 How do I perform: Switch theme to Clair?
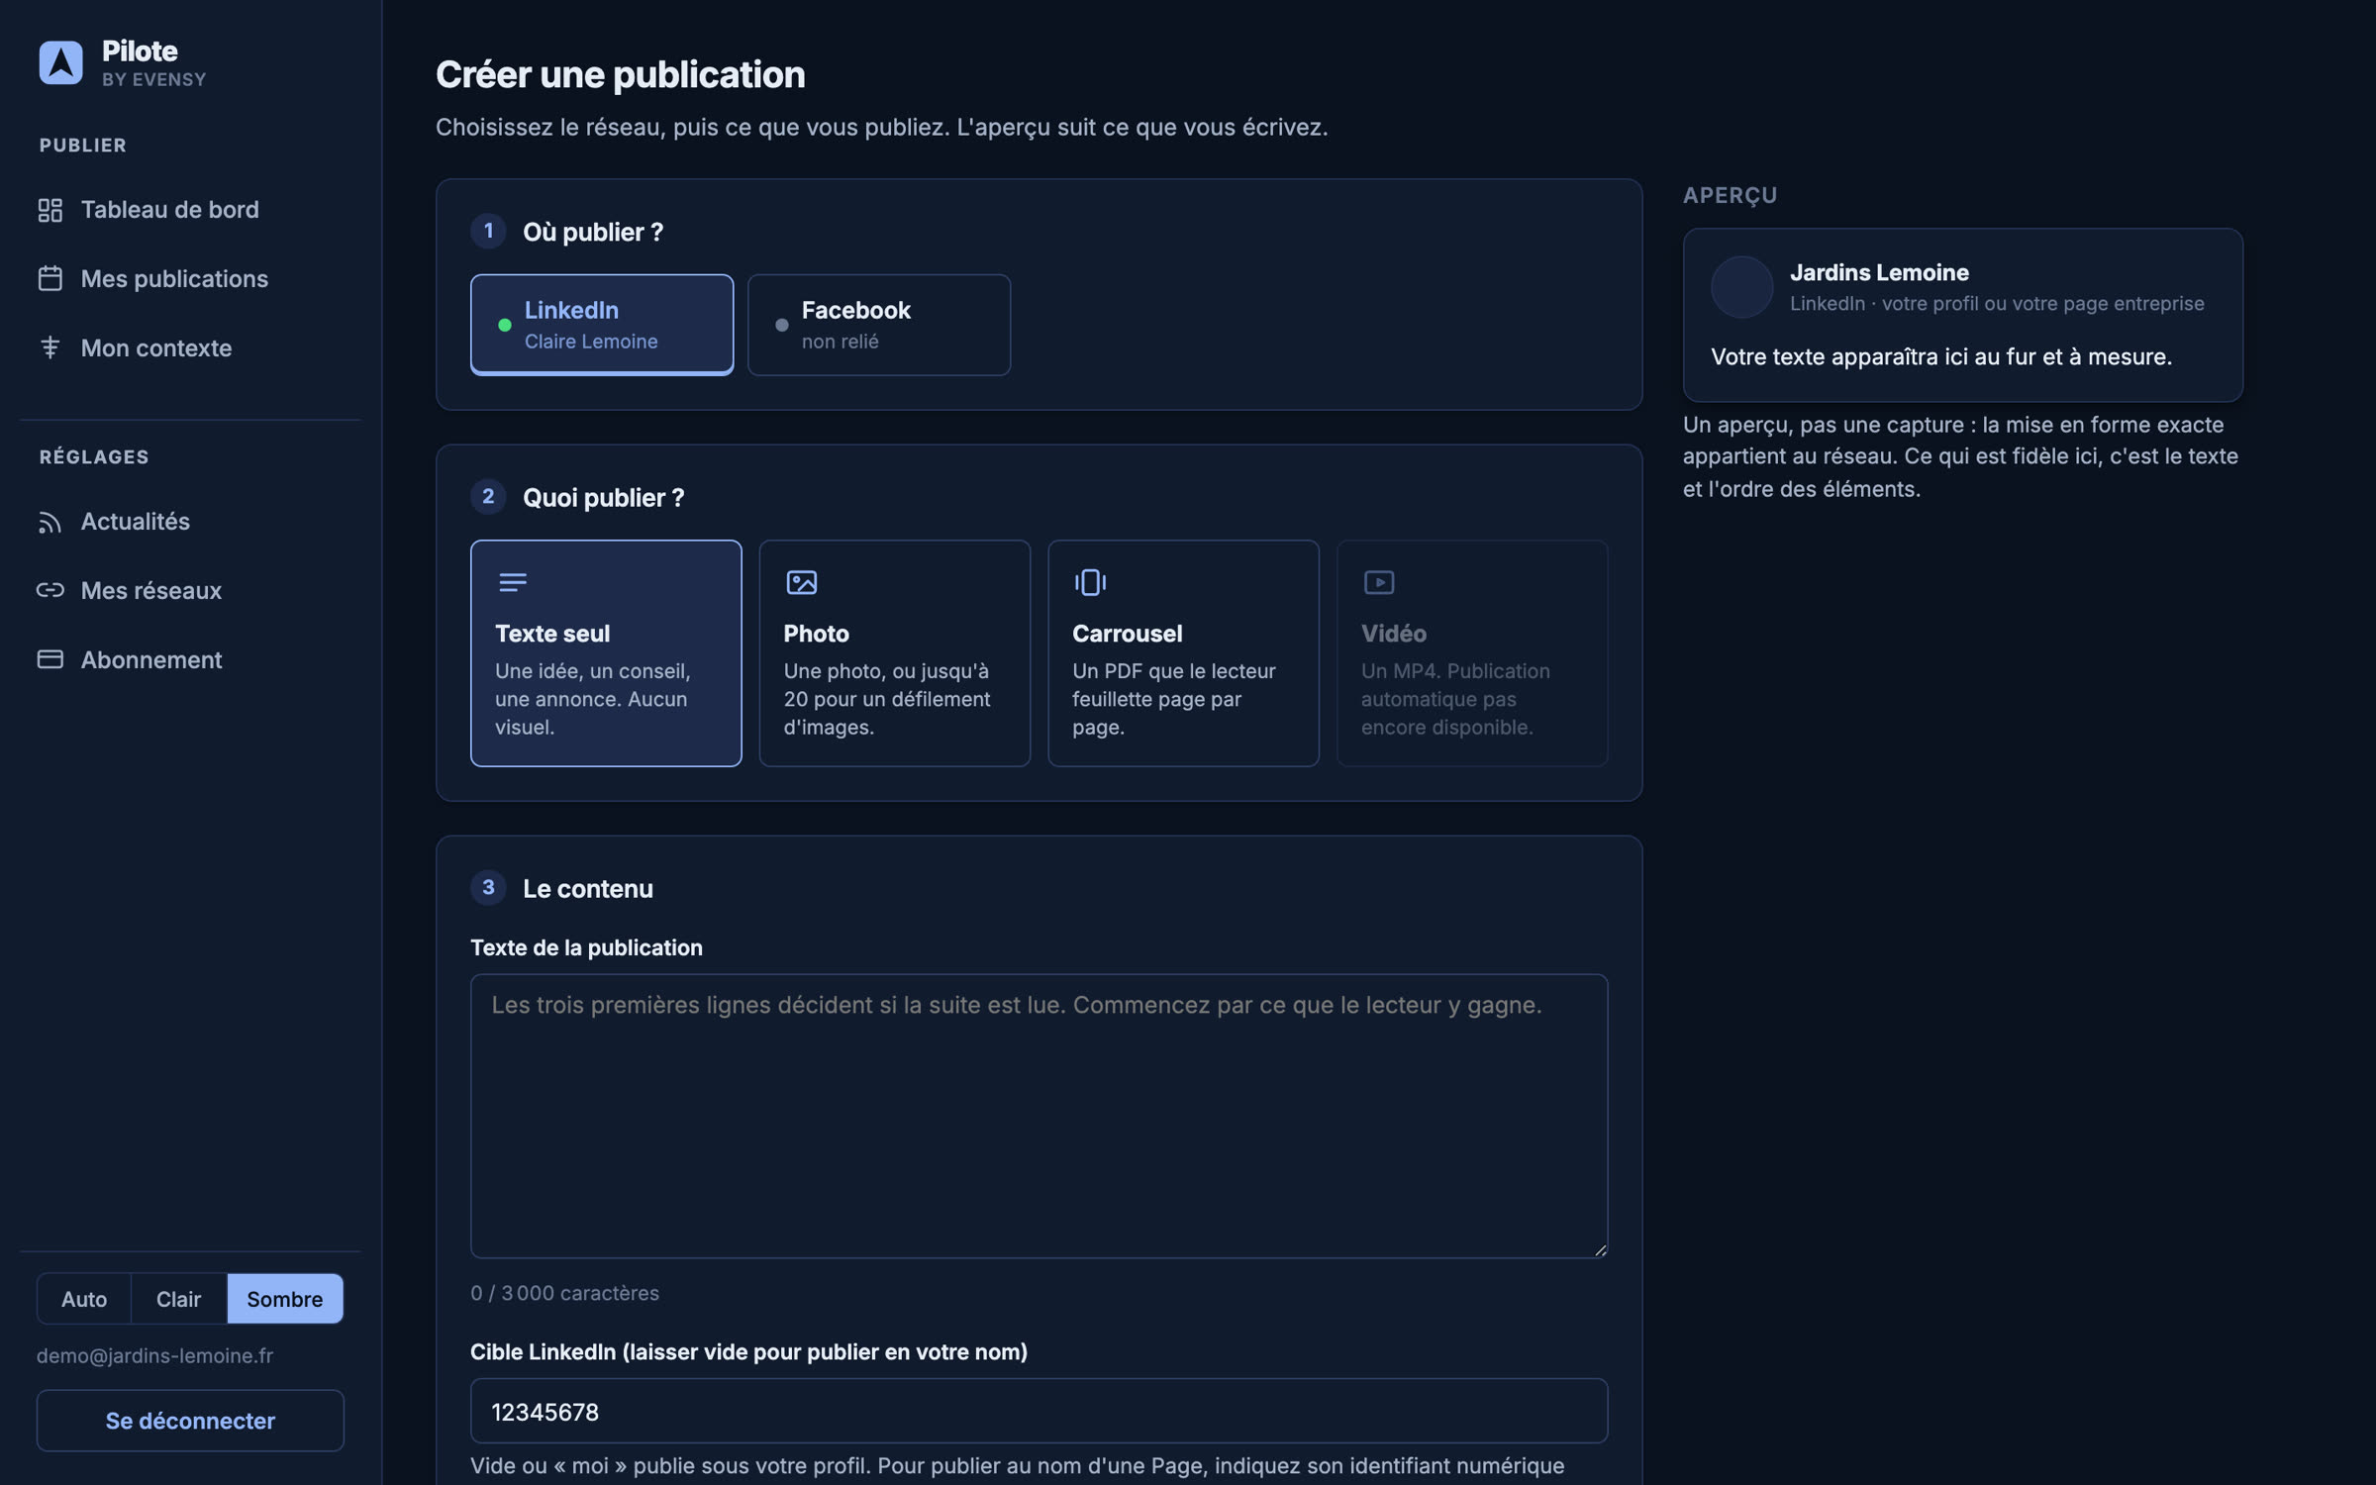[x=178, y=1299]
